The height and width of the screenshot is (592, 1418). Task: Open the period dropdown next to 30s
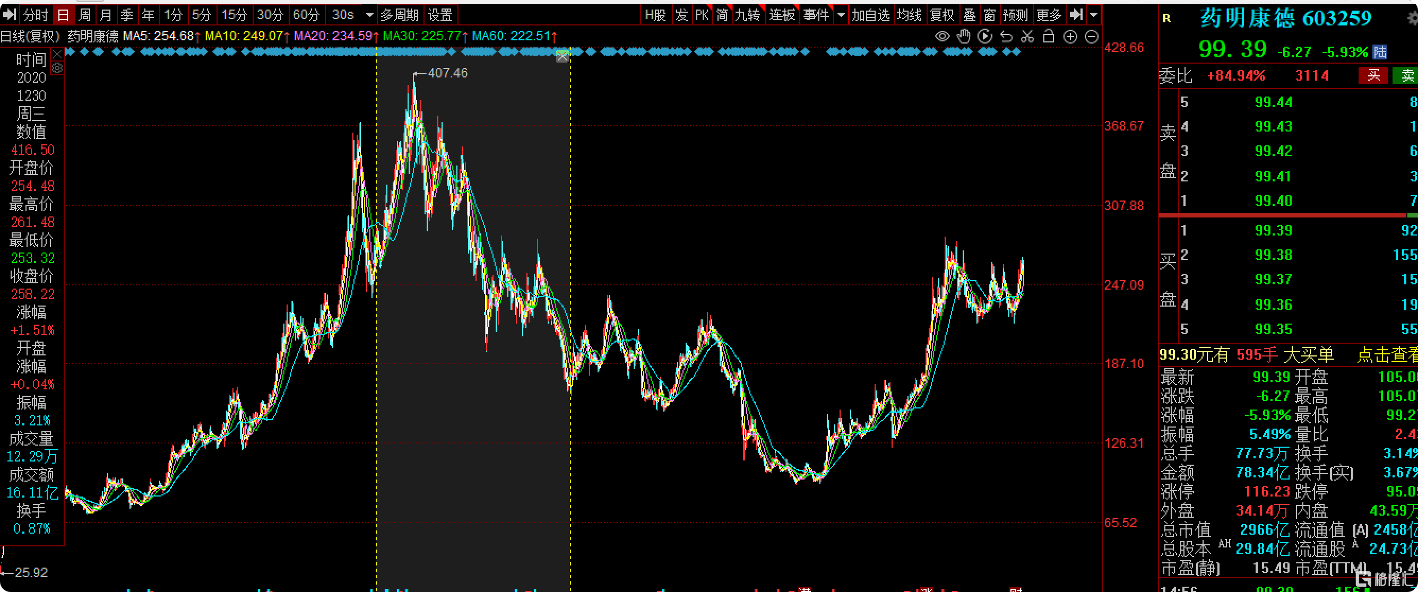pos(370,15)
